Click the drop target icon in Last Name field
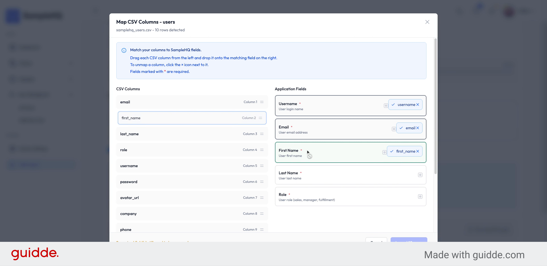 (x=420, y=175)
